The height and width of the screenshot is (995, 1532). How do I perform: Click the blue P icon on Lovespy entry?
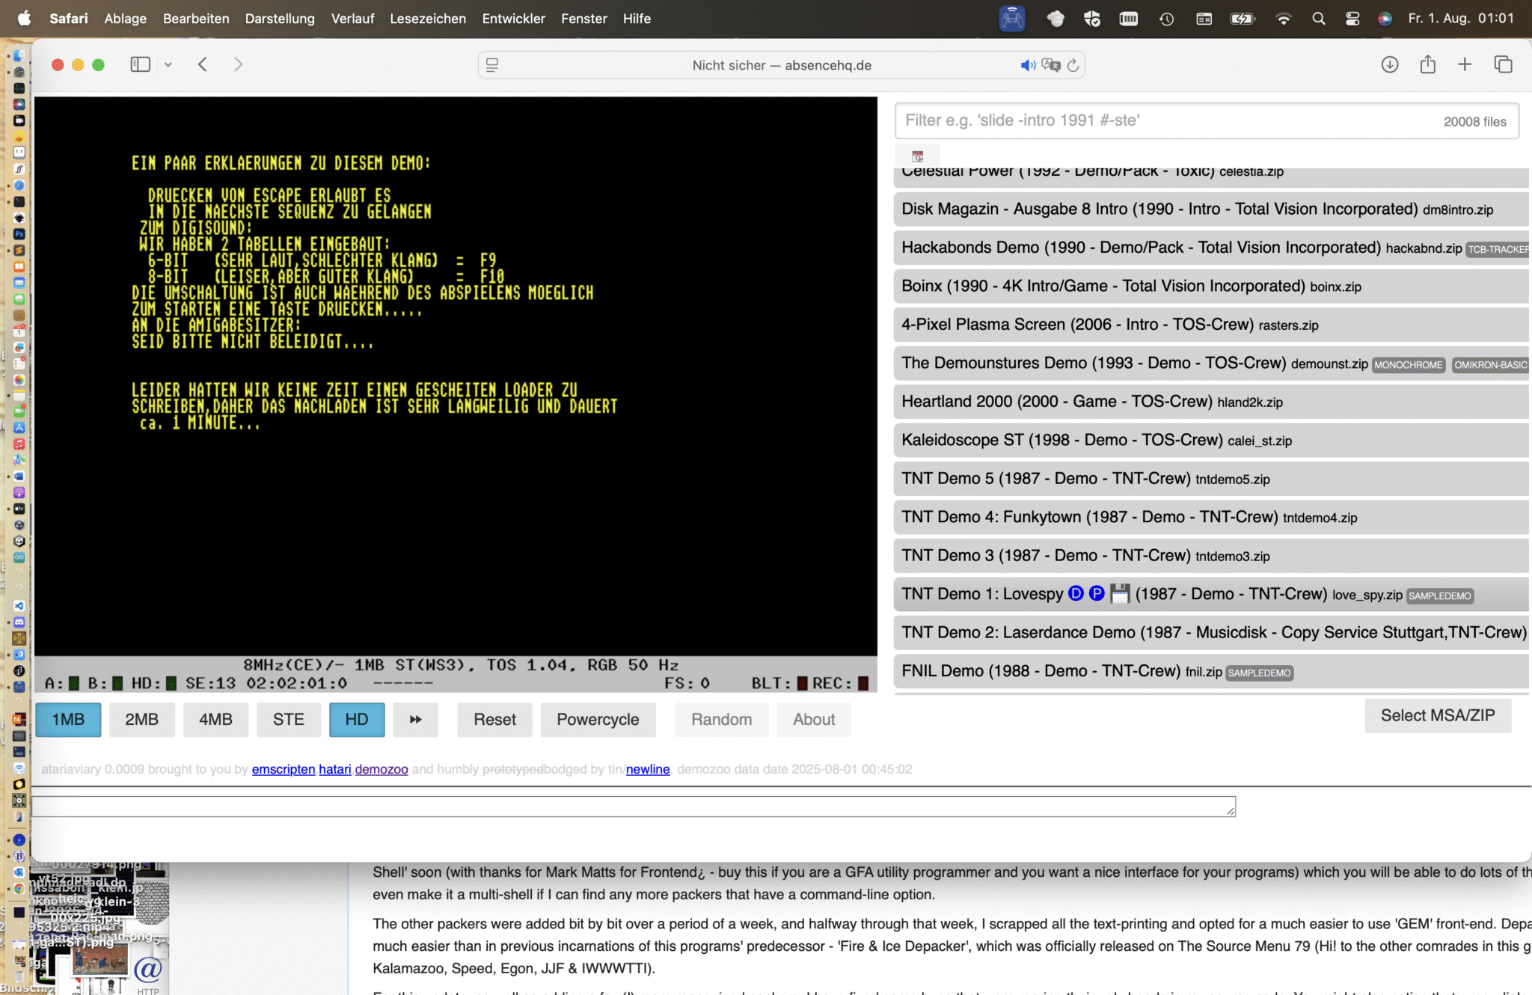coord(1097,593)
